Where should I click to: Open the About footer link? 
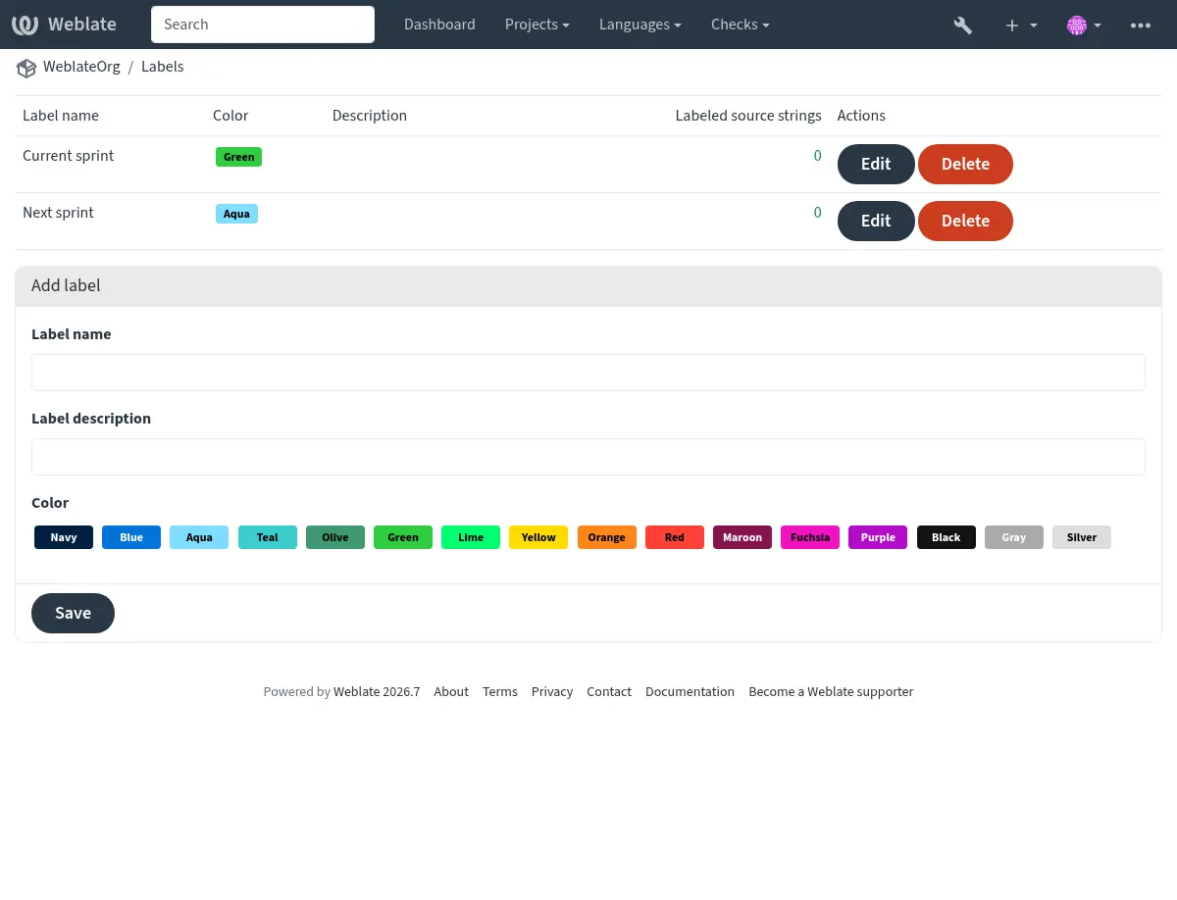(x=451, y=691)
